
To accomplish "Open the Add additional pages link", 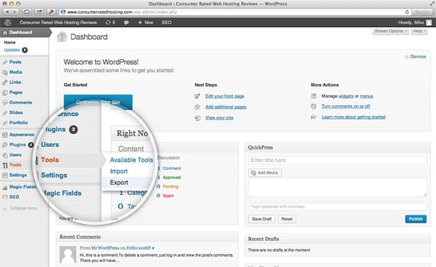I will pyautogui.click(x=225, y=107).
